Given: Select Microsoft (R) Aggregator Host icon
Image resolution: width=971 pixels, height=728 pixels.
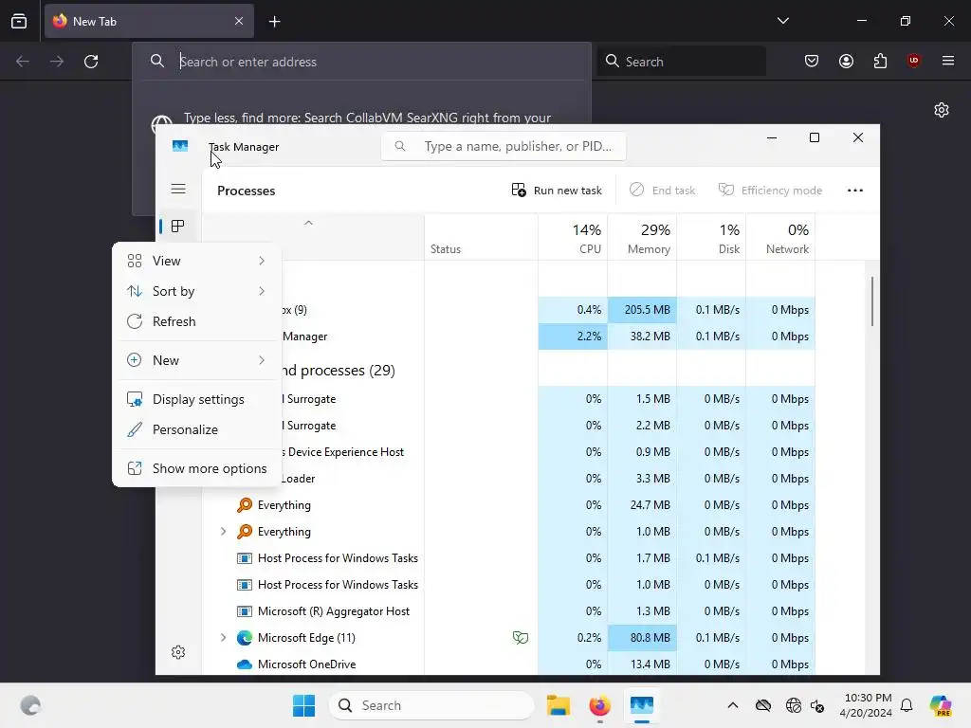Looking at the screenshot, I should [245, 611].
